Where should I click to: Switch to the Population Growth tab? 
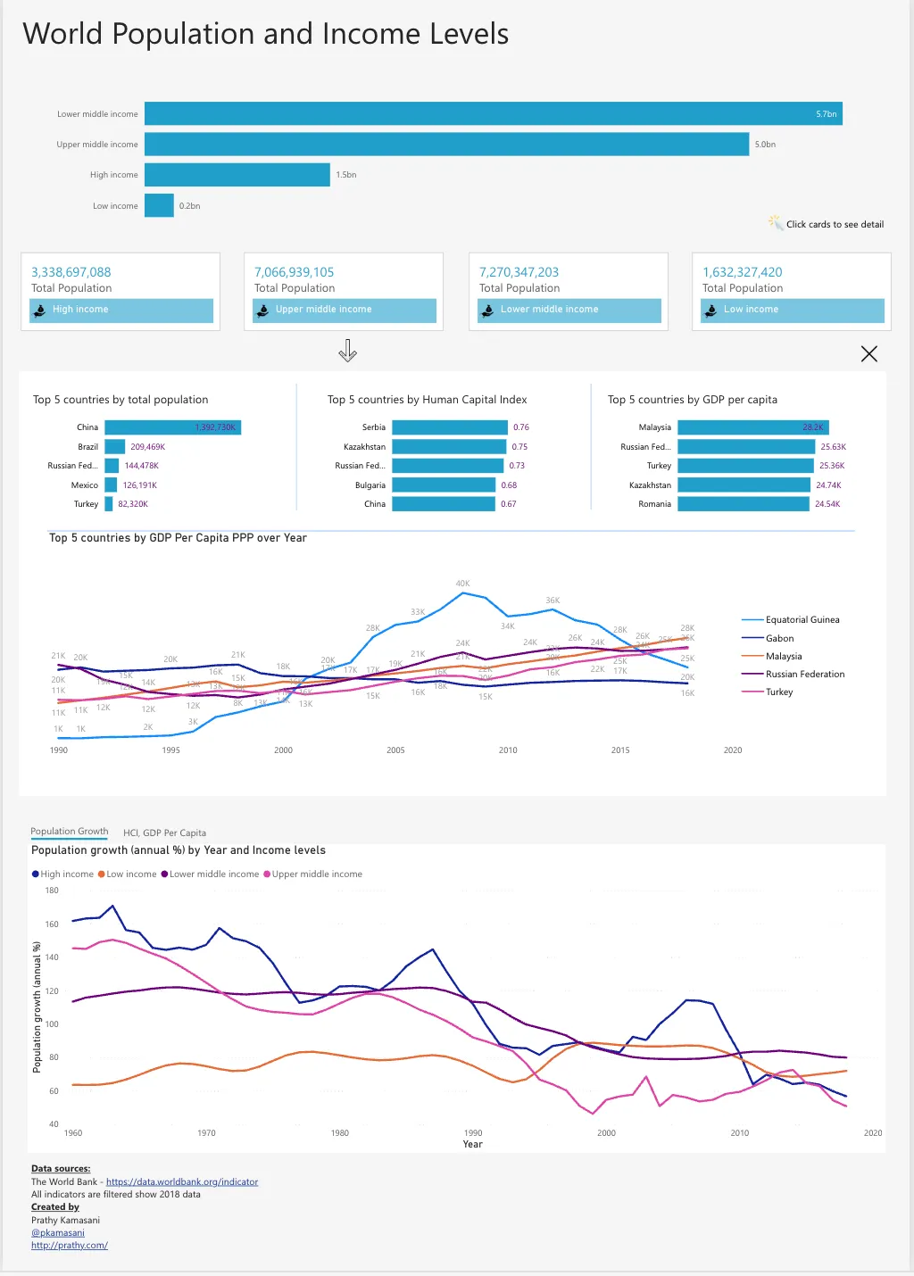[x=70, y=832]
